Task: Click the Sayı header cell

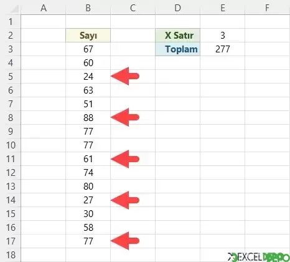Action: coord(88,36)
